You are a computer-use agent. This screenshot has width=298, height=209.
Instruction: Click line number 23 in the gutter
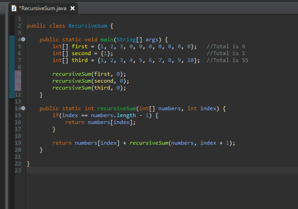18,170
